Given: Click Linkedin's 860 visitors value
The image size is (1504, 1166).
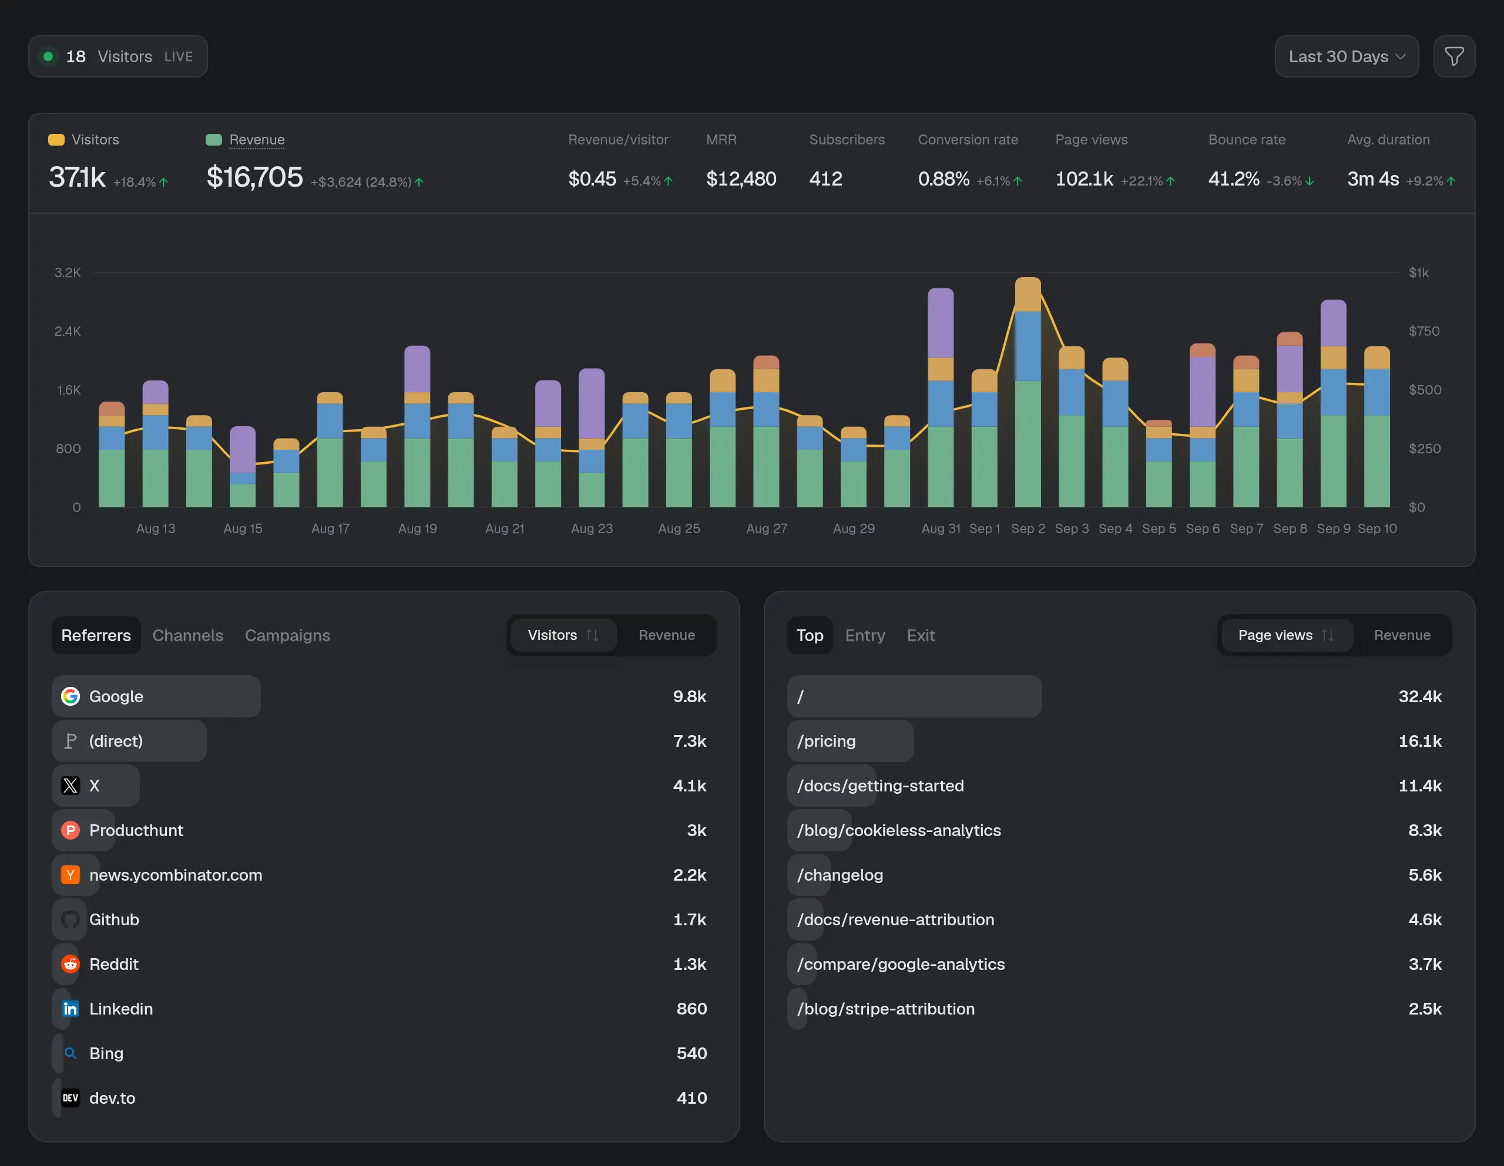Looking at the screenshot, I should (691, 1009).
